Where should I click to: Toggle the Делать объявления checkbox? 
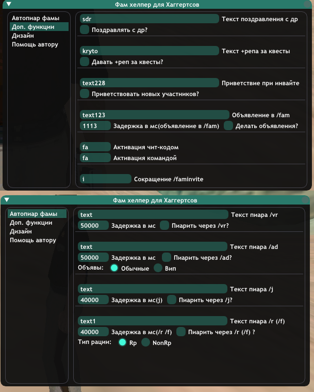coord(228,126)
